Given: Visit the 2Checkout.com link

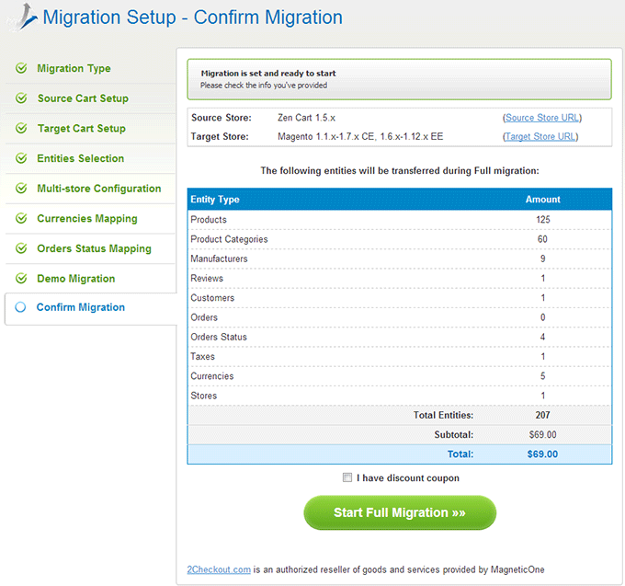Looking at the screenshot, I should click(219, 569).
